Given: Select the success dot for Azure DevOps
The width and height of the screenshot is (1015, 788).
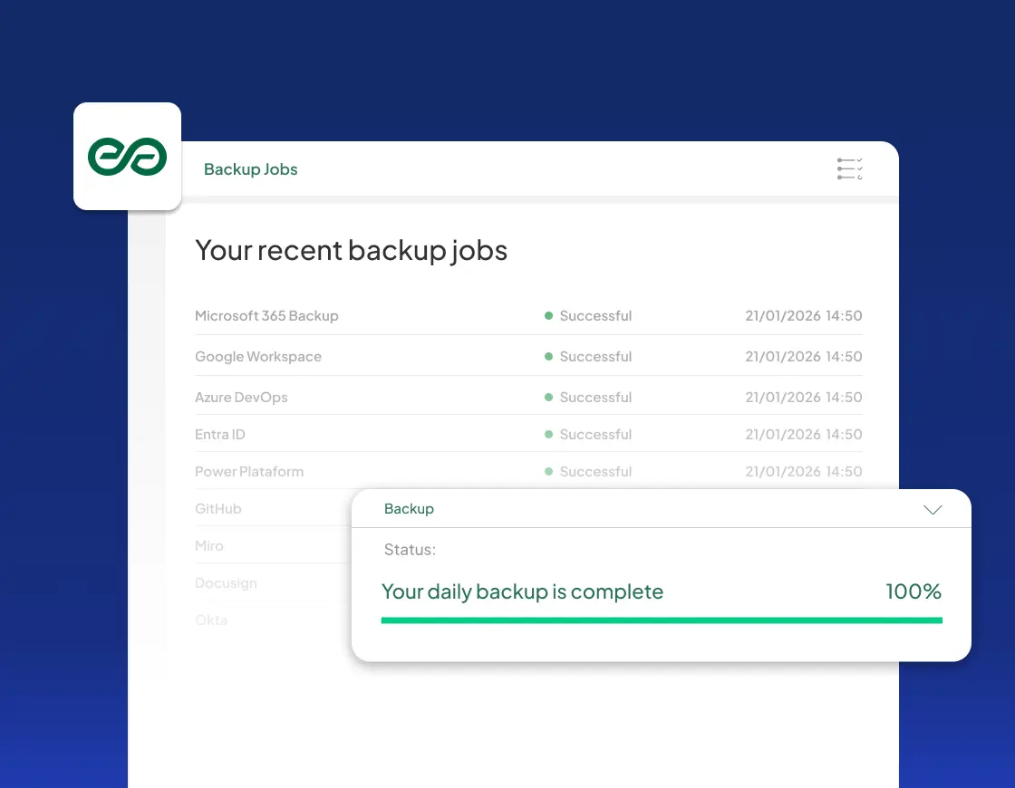Looking at the screenshot, I should coord(548,397).
